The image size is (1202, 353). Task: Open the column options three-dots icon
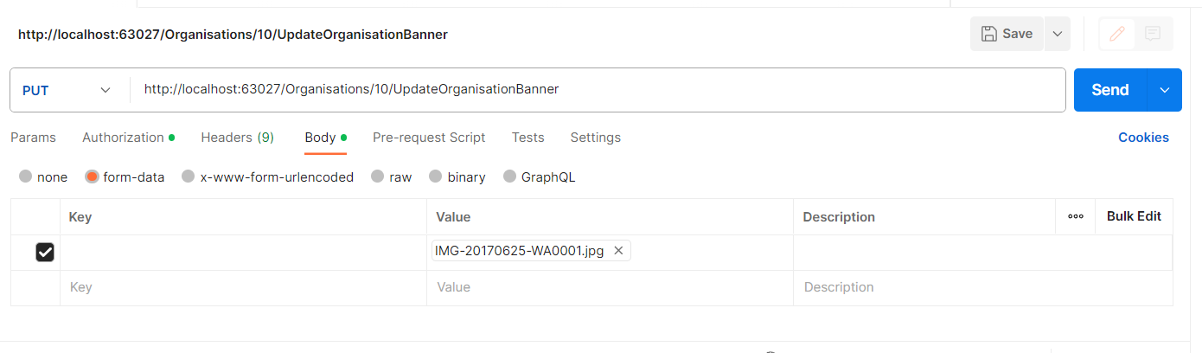coord(1076,216)
